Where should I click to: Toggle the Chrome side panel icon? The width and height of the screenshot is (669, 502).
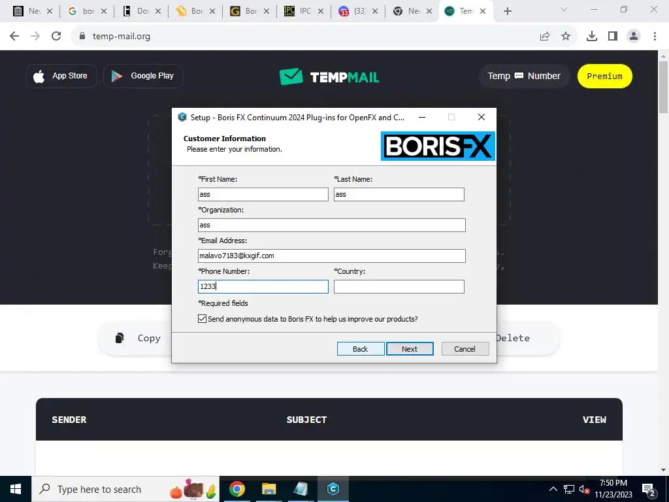pos(613,37)
